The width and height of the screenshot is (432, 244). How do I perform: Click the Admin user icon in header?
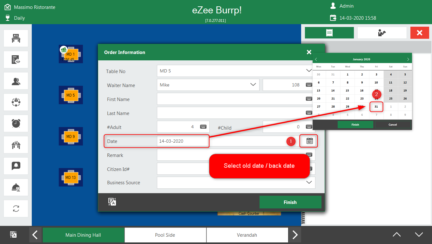[333, 6]
